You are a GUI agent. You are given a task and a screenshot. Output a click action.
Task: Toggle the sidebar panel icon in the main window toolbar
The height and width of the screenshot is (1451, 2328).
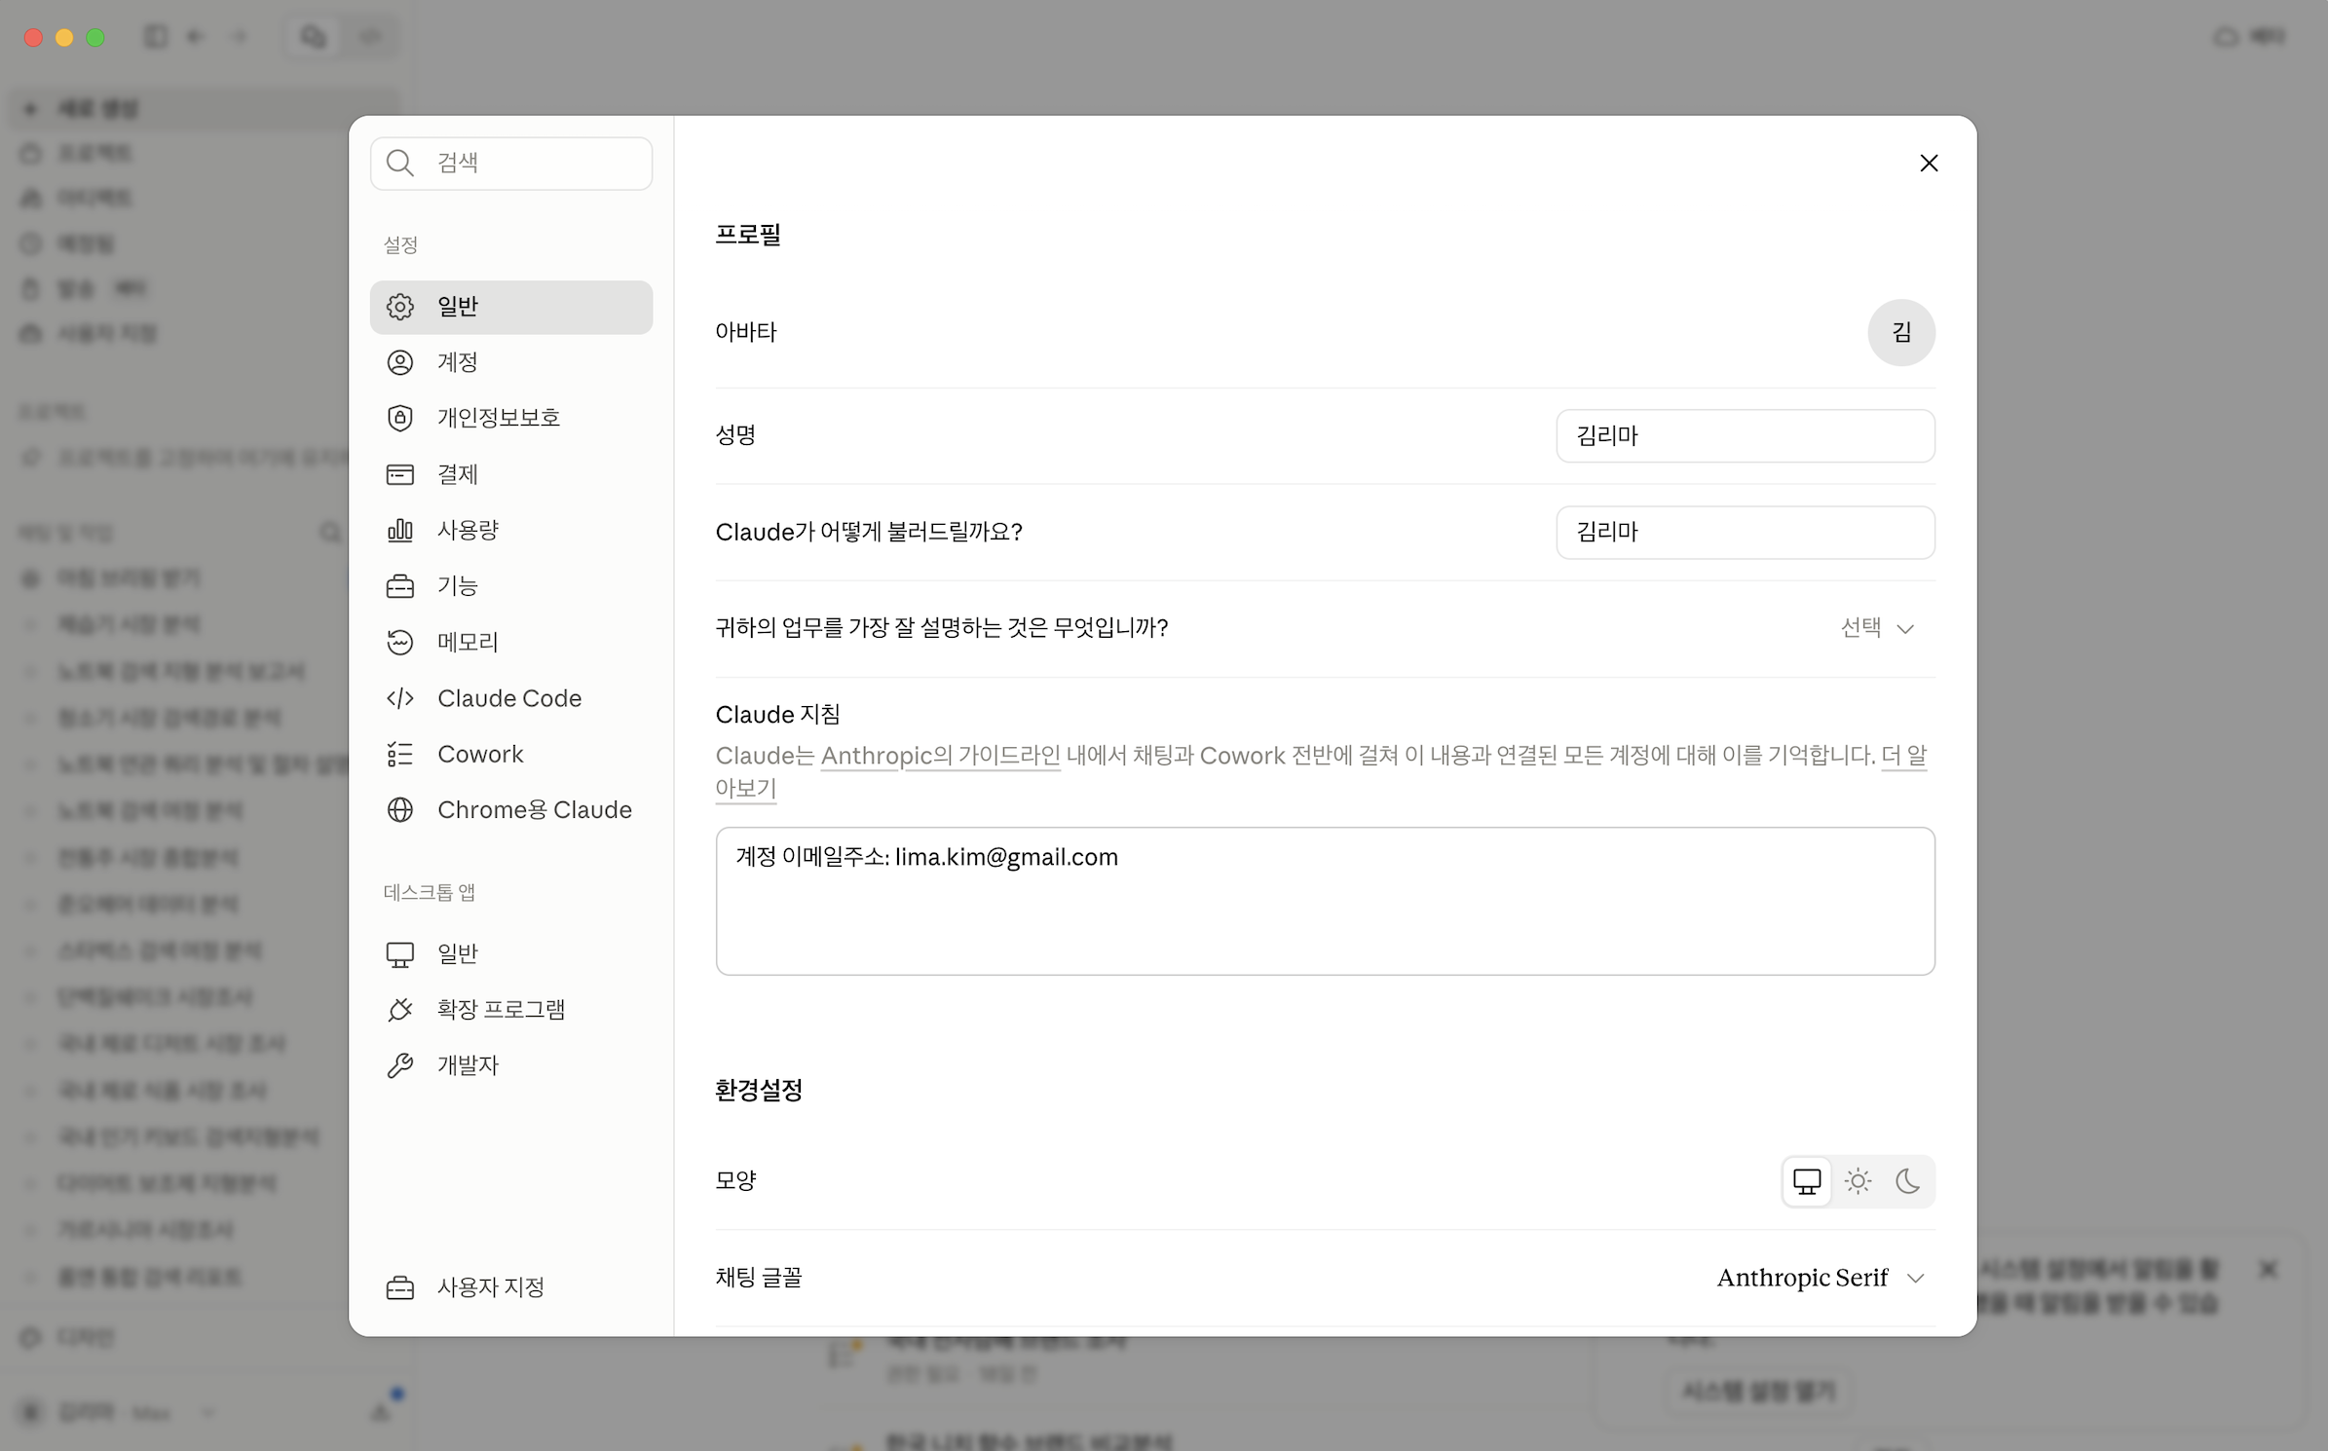coord(156,37)
